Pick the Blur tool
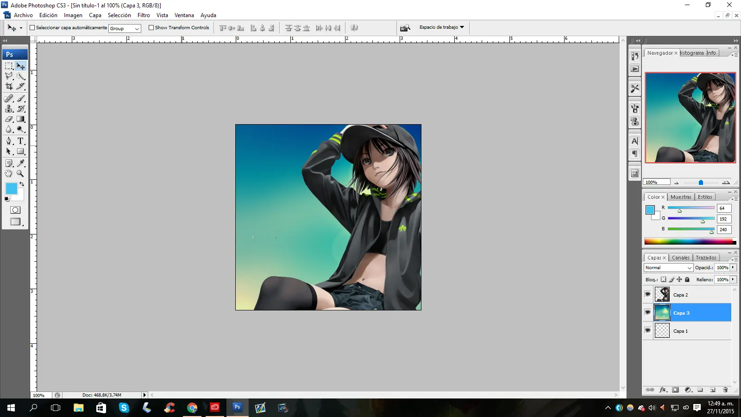 point(9,129)
